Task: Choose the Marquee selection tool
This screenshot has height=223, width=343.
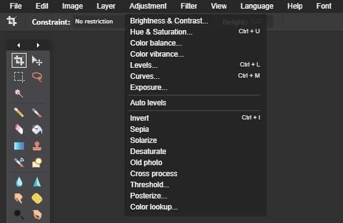Action: coord(19,77)
